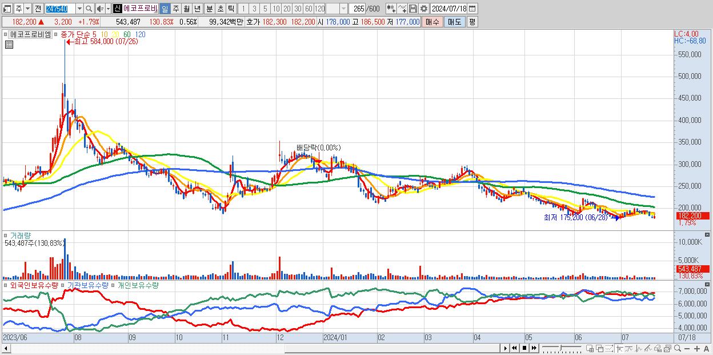
Task: Select the 틱 (tick) chart period
Action: [231, 9]
